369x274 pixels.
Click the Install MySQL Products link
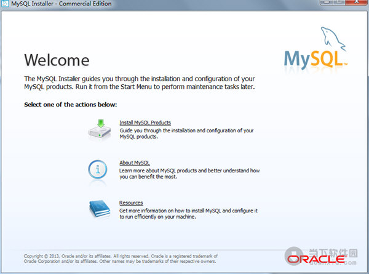point(145,123)
